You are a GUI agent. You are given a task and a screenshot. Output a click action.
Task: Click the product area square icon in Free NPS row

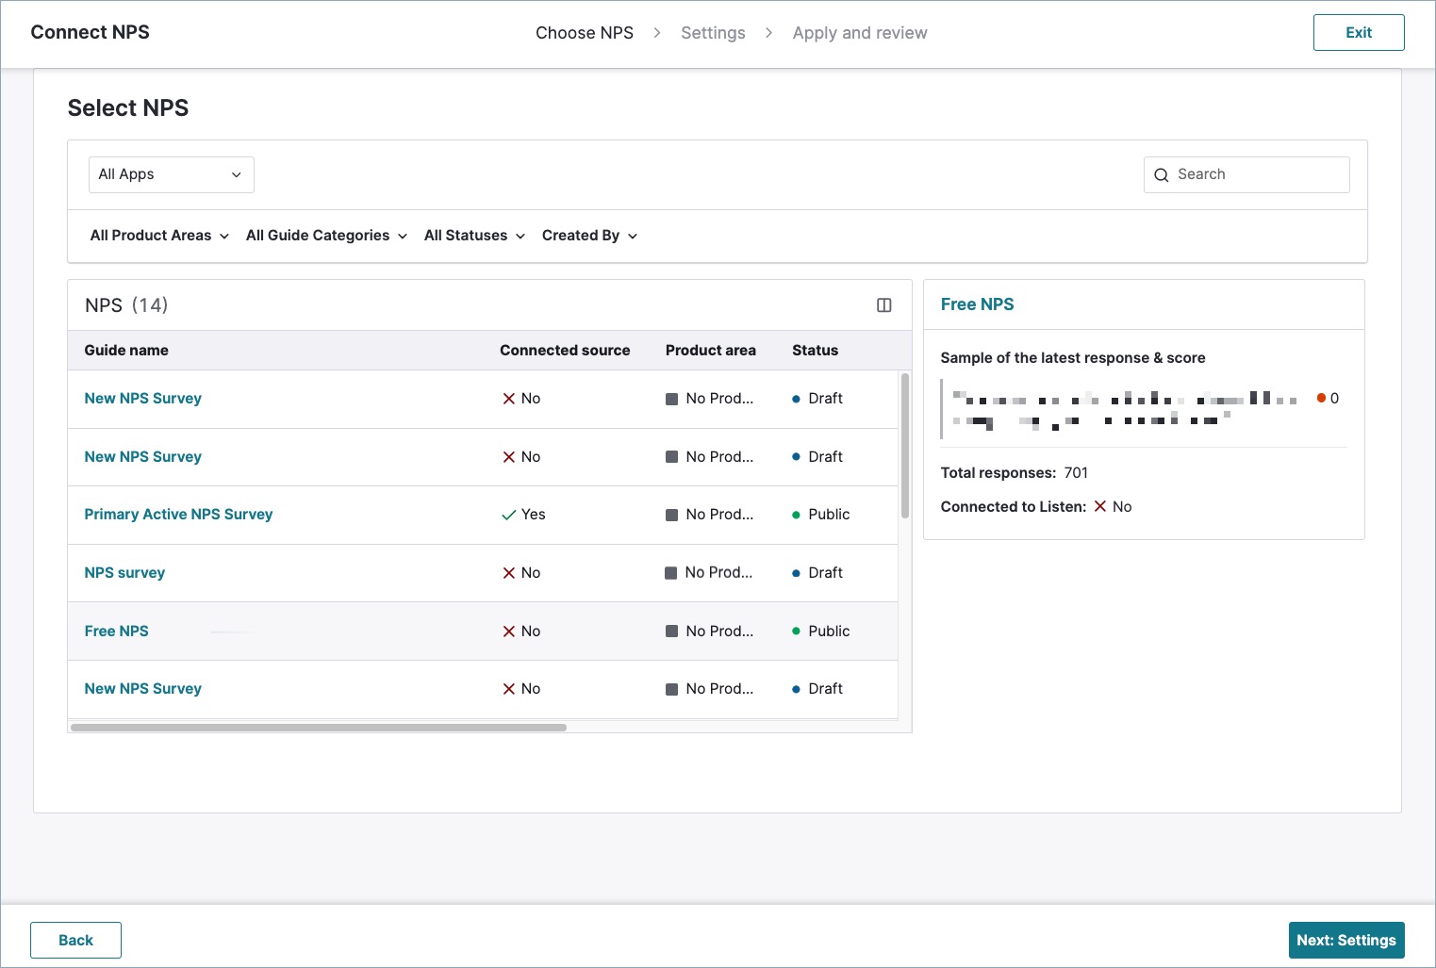point(671,632)
